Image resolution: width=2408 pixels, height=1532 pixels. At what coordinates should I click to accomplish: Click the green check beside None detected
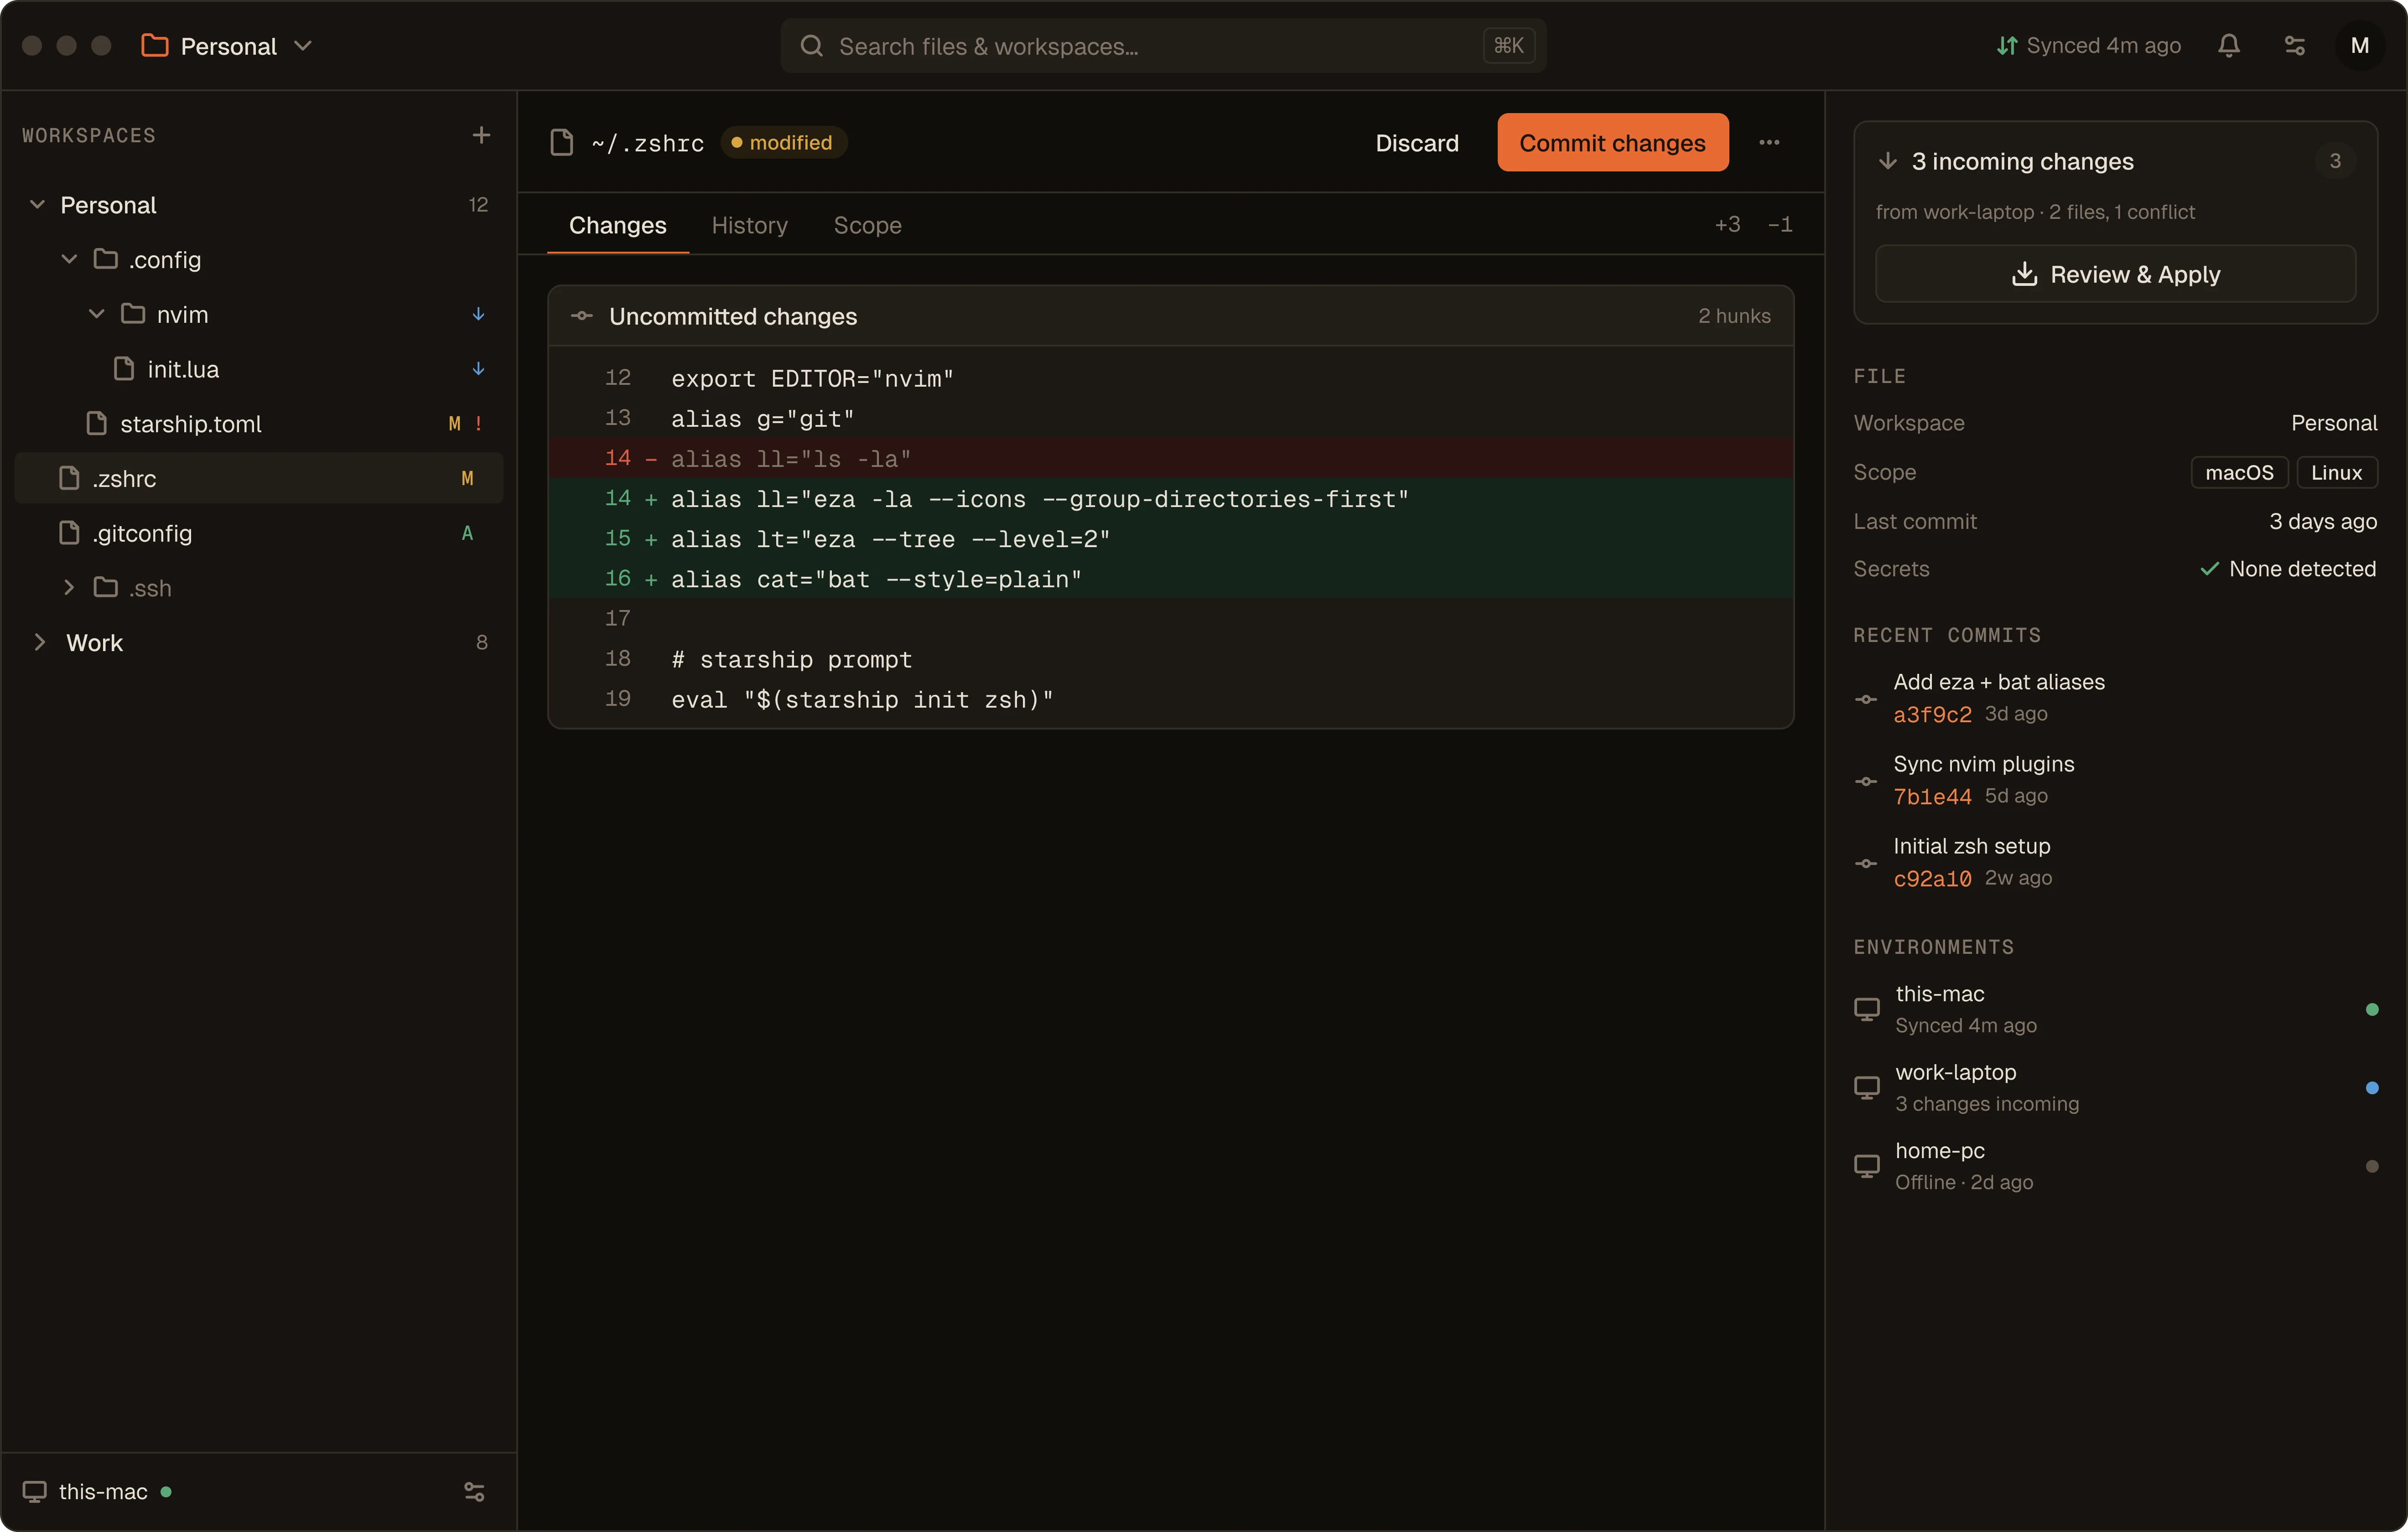pyautogui.click(x=2209, y=569)
